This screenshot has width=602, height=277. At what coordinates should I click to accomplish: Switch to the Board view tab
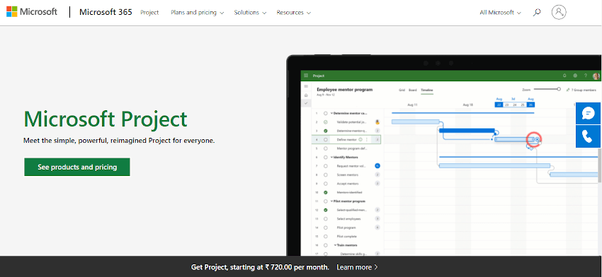point(412,90)
